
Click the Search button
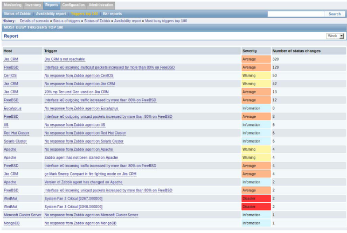tap(335, 14)
